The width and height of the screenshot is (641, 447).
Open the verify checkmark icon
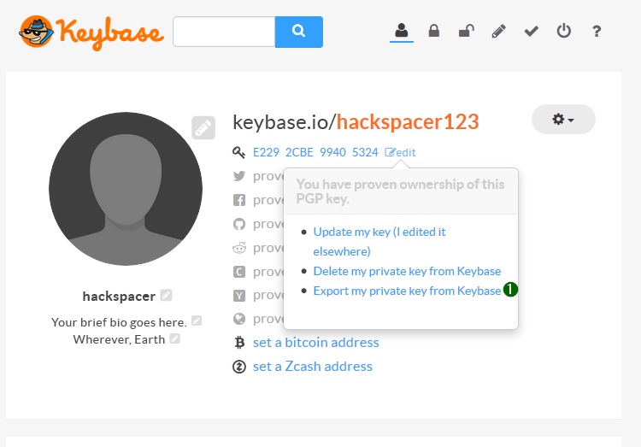[x=531, y=31]
